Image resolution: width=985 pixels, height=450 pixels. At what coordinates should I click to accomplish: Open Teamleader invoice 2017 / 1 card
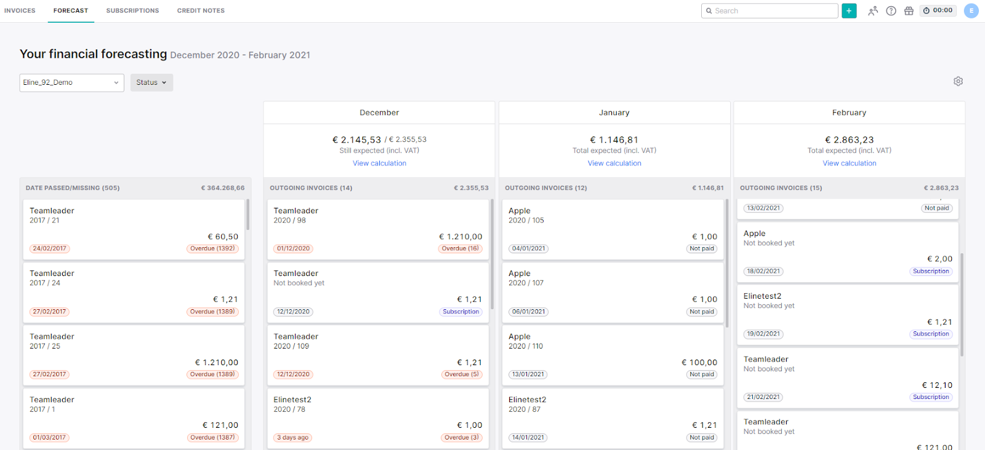(134, 419)
